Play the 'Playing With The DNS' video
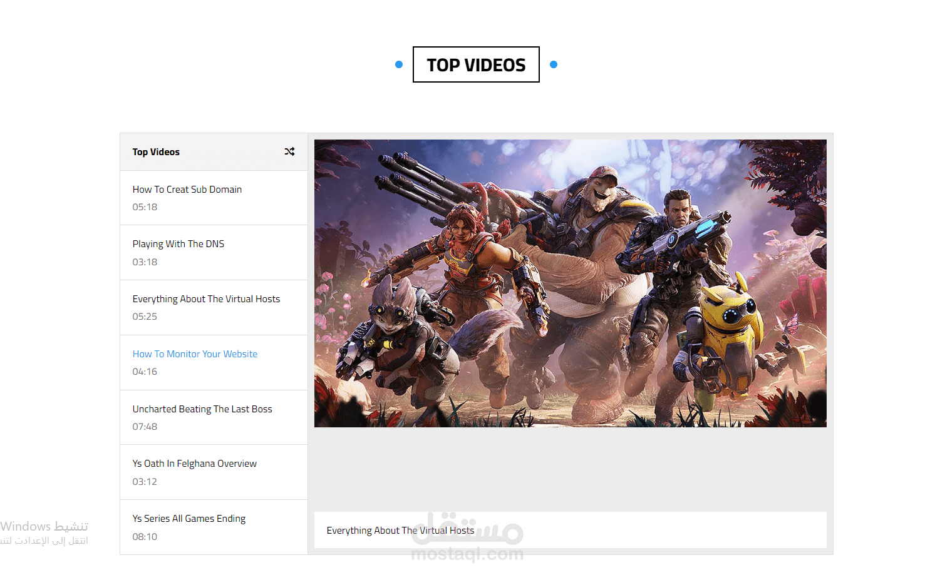 (x=178, y=244)
